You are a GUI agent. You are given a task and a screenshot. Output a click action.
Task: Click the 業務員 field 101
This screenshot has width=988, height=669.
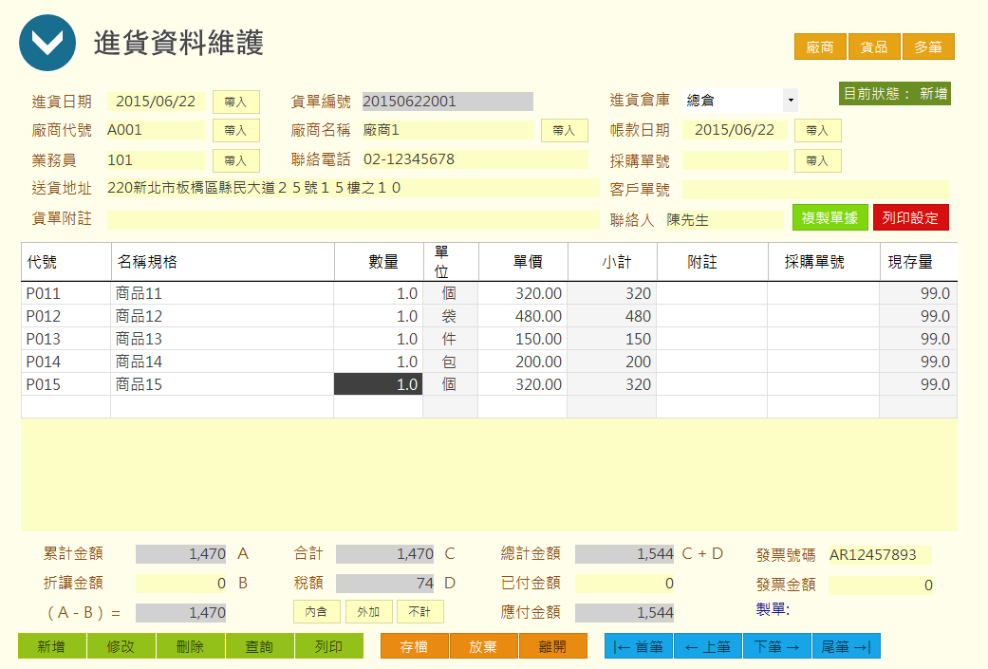pyautogui.click(x=156, y=160)
